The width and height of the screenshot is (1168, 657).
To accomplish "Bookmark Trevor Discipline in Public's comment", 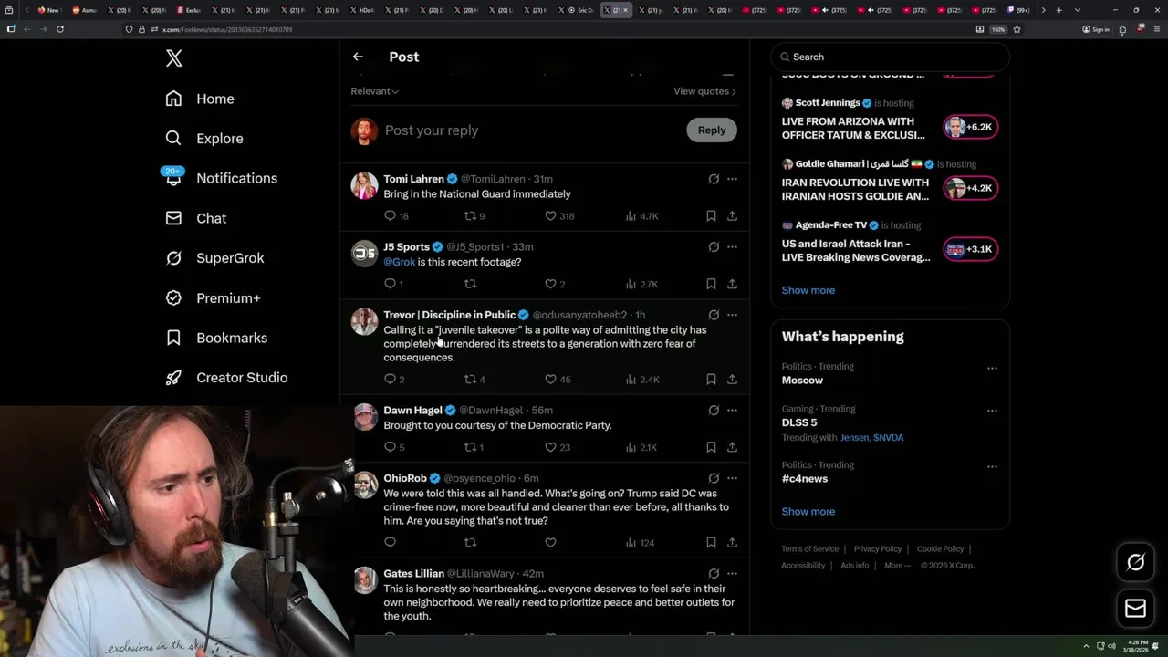I will [711, 380].
